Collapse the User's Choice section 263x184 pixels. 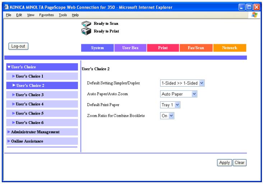42,67
